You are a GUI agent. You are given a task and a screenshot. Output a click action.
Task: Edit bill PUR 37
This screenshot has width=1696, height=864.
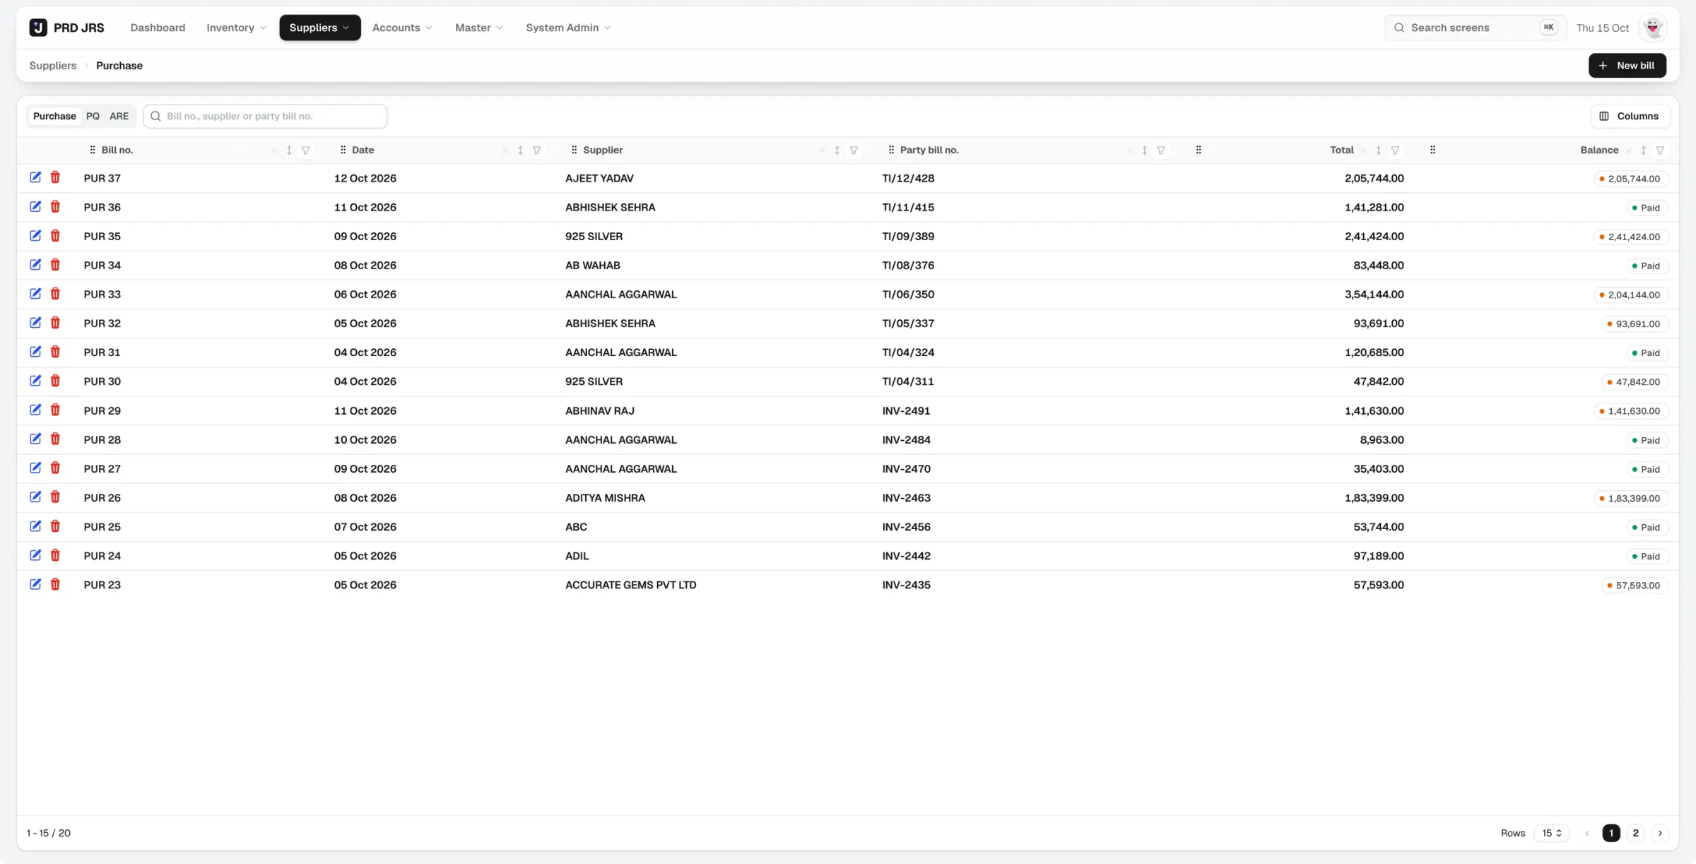click(35, 177)
